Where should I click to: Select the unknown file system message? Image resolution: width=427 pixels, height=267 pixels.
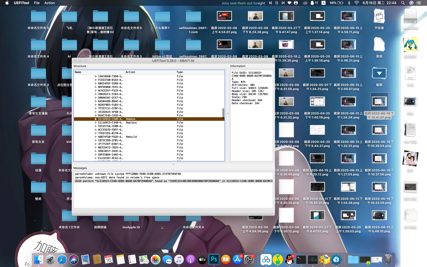pos(173,174)
